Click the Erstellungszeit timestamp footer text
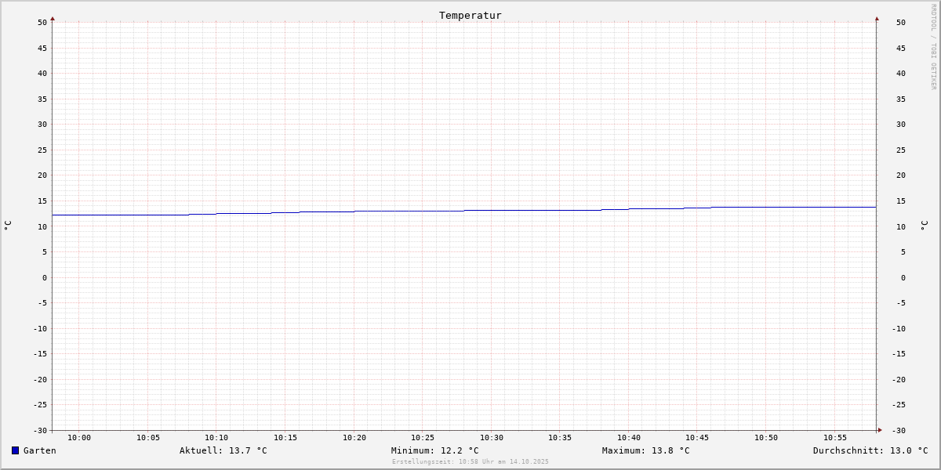 point(470,461)
